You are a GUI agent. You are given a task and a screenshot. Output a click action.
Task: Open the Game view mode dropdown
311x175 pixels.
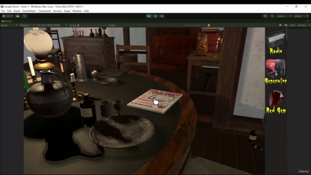pyautogui.click(x=9, y=25)
